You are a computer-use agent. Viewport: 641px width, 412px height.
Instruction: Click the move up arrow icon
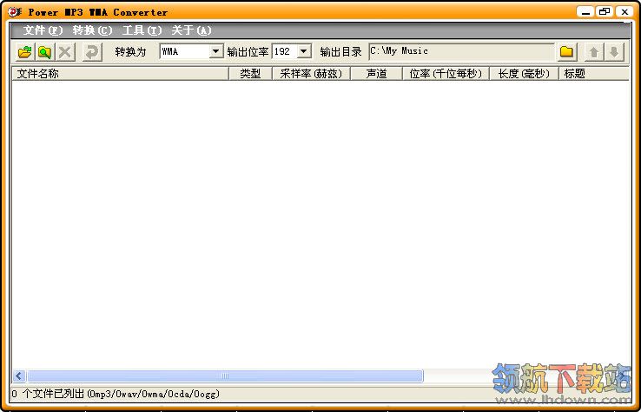point(594,52)
